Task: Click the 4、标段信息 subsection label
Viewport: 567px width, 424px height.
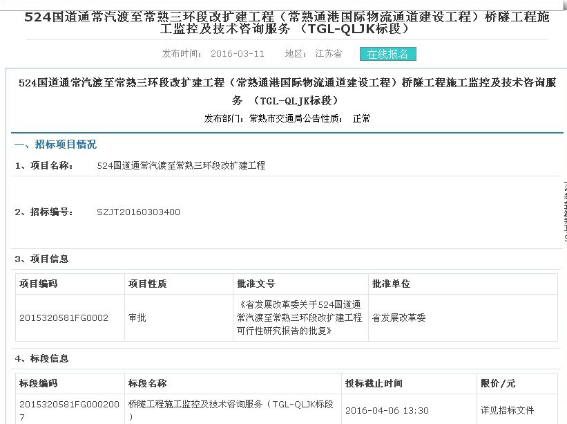Action: [x=42, y=358]
